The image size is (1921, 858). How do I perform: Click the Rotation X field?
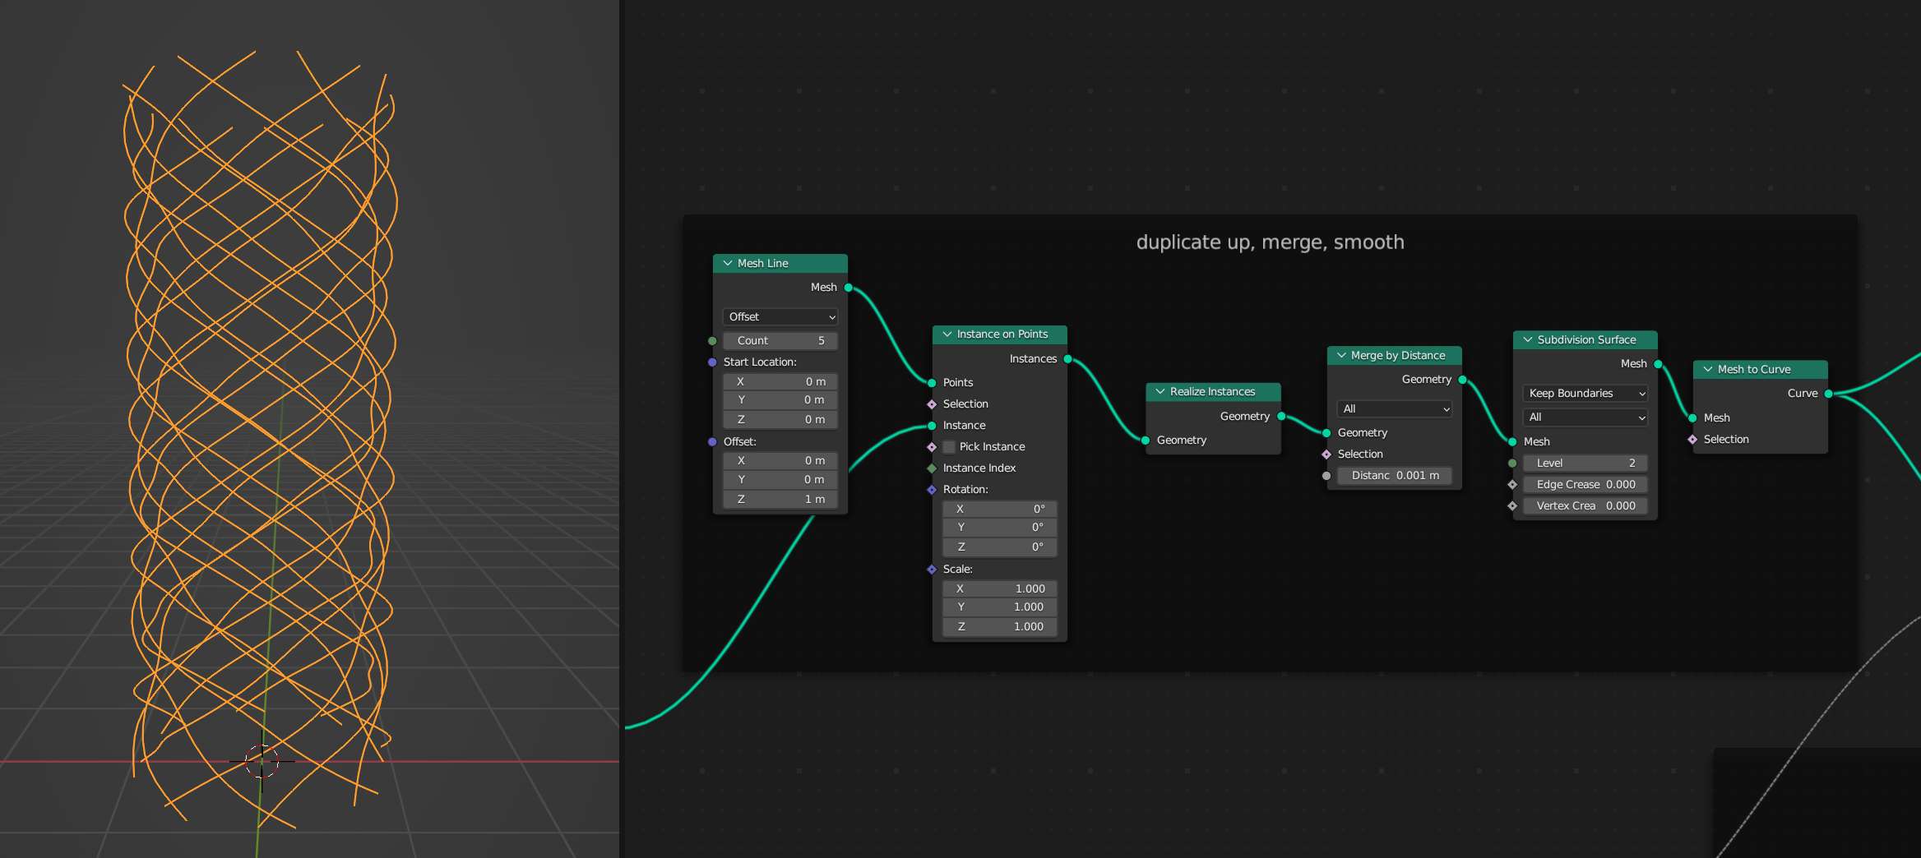(1000, 510)
